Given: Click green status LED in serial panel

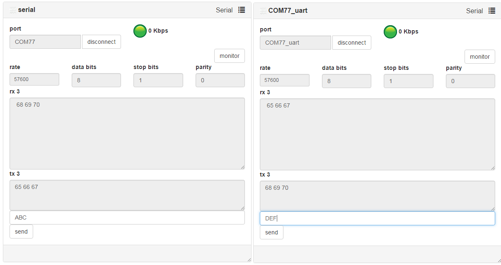Looking at the screenshot, I should (x=140, y=31).
